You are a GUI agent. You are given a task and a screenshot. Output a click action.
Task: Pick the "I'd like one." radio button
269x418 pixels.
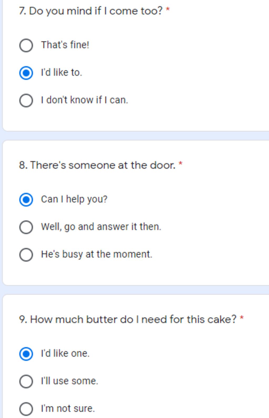[x=26, y=354]
